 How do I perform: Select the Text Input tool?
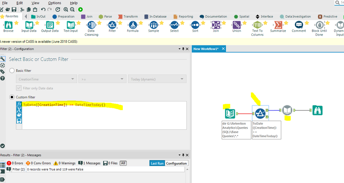point(71,27)
